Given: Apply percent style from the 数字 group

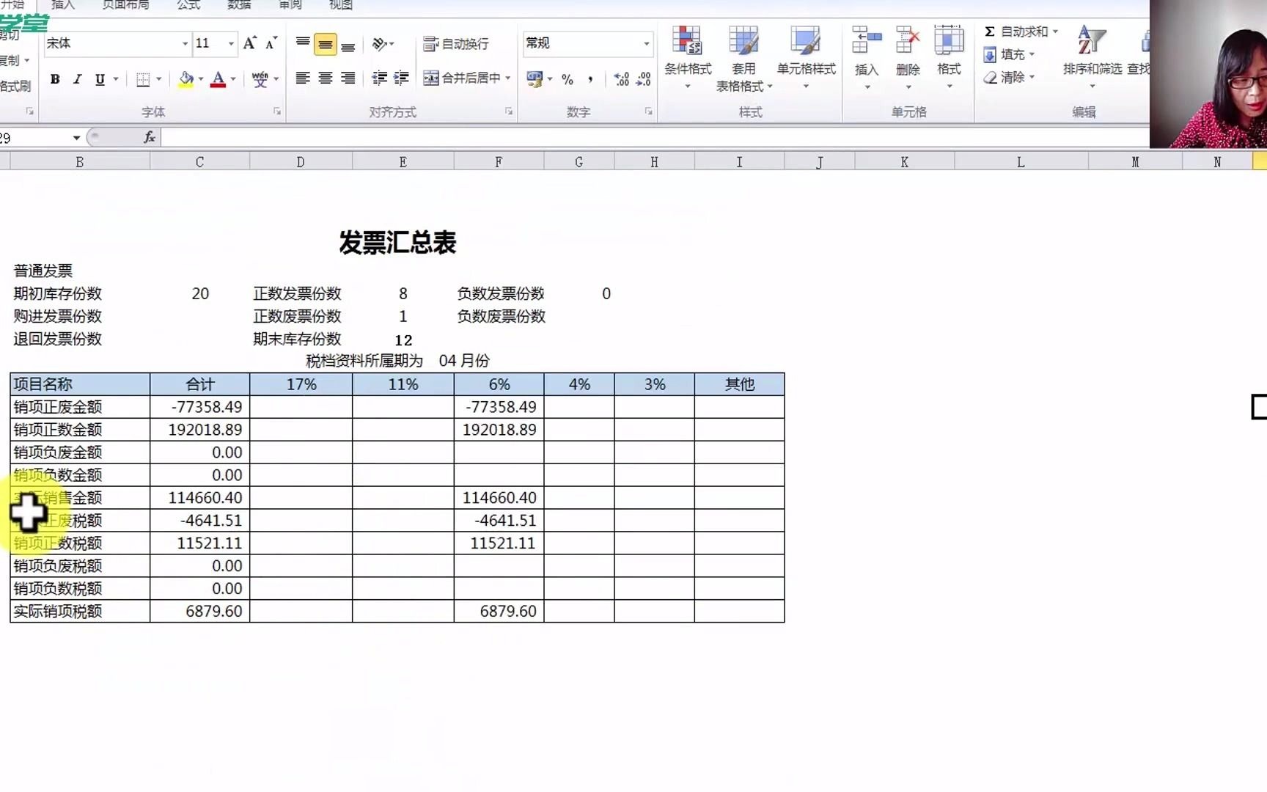Looking at the screenshot, I should coord(565,79).
